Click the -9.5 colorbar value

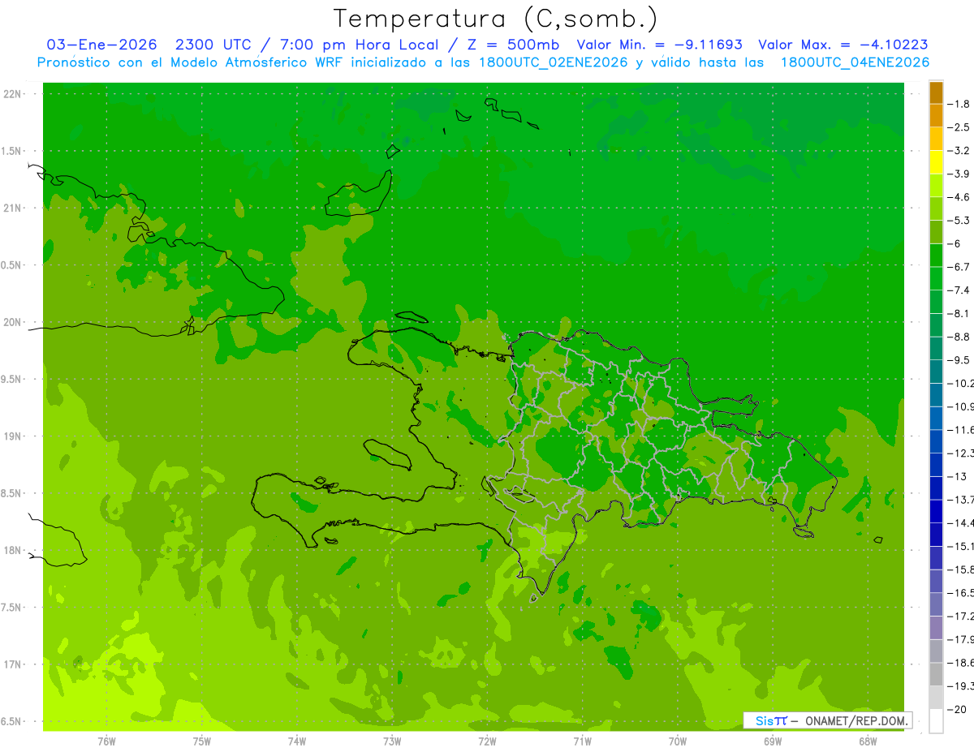pos(959,359)
